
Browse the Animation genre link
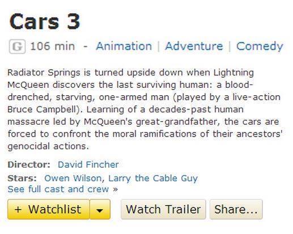click(x=124, y=46)
